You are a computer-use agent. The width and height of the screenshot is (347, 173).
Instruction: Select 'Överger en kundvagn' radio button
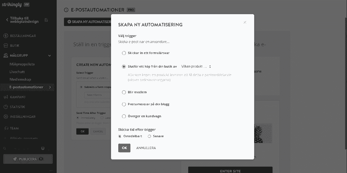click(124, 116)
